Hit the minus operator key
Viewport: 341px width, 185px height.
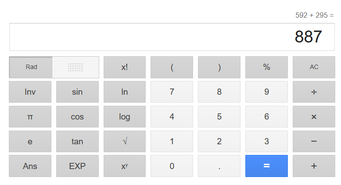(314, 142)
